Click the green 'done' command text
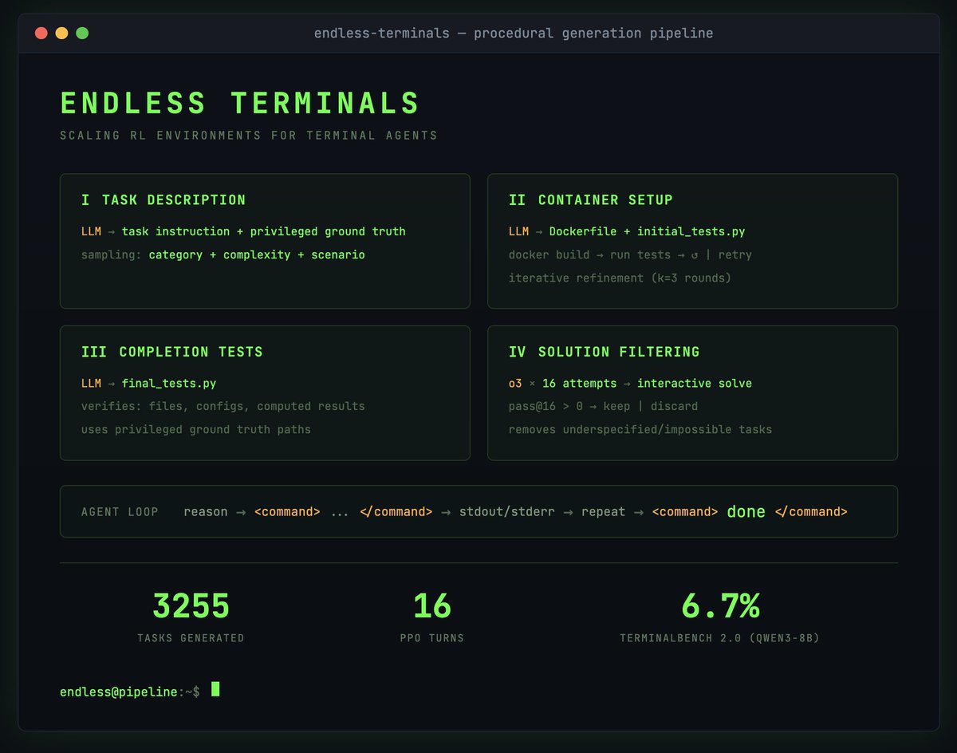957x753 pixels. pyautogui.click(x=746, y=511)
